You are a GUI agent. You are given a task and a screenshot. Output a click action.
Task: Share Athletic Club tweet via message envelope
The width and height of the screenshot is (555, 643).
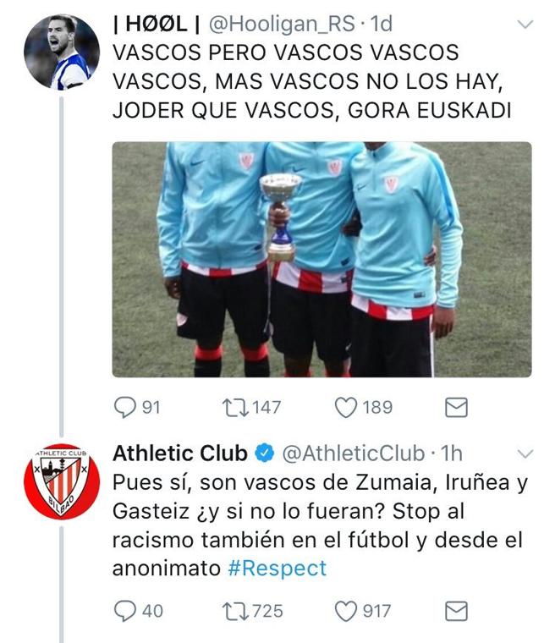(456, 611)
